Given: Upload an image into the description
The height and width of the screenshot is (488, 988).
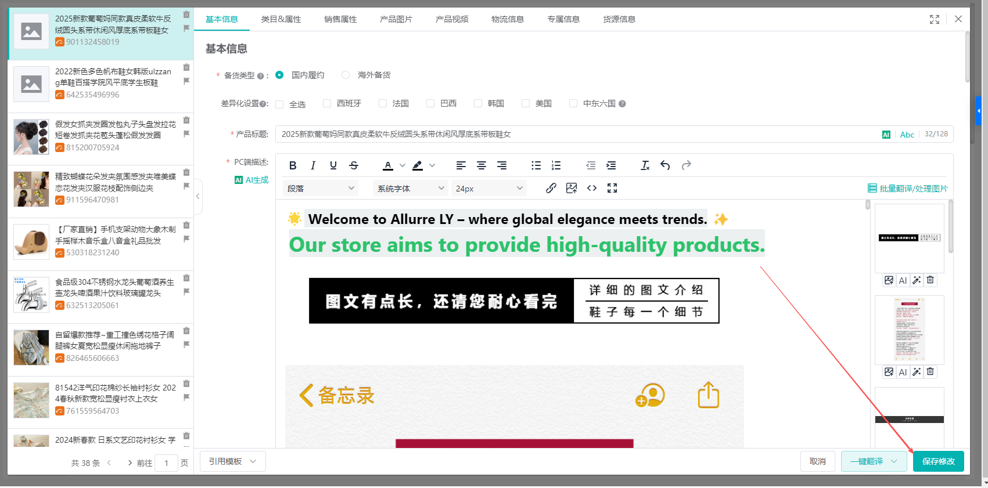Looking at the screenshot, I should point(572,188).
